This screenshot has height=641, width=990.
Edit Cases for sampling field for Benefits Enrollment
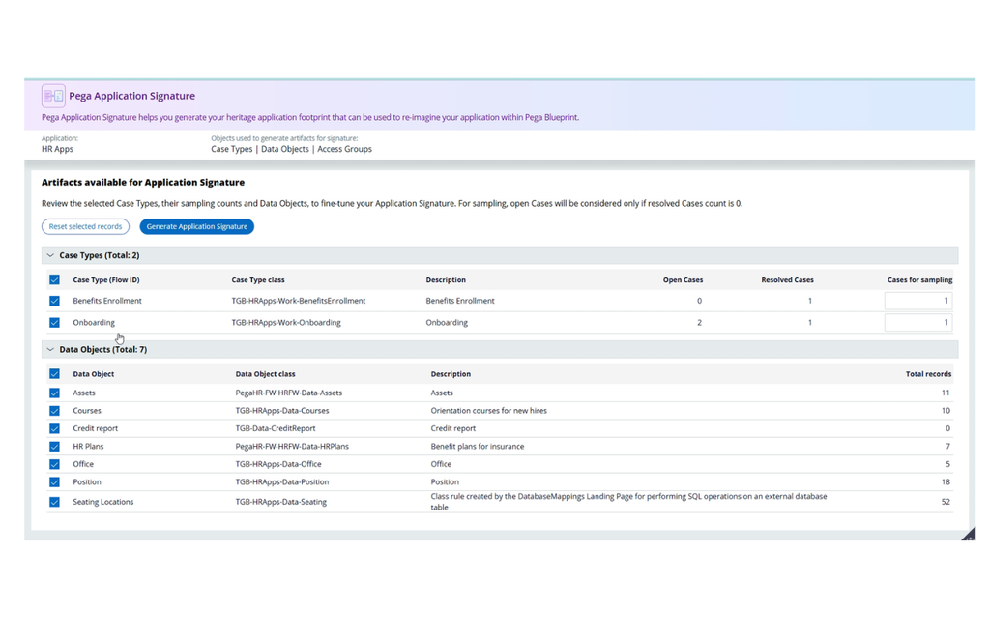918,301
